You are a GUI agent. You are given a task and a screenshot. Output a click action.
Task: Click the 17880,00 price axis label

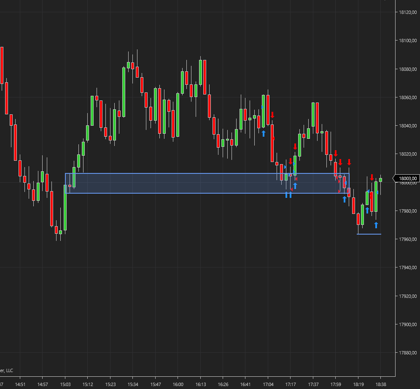point(408,353)
